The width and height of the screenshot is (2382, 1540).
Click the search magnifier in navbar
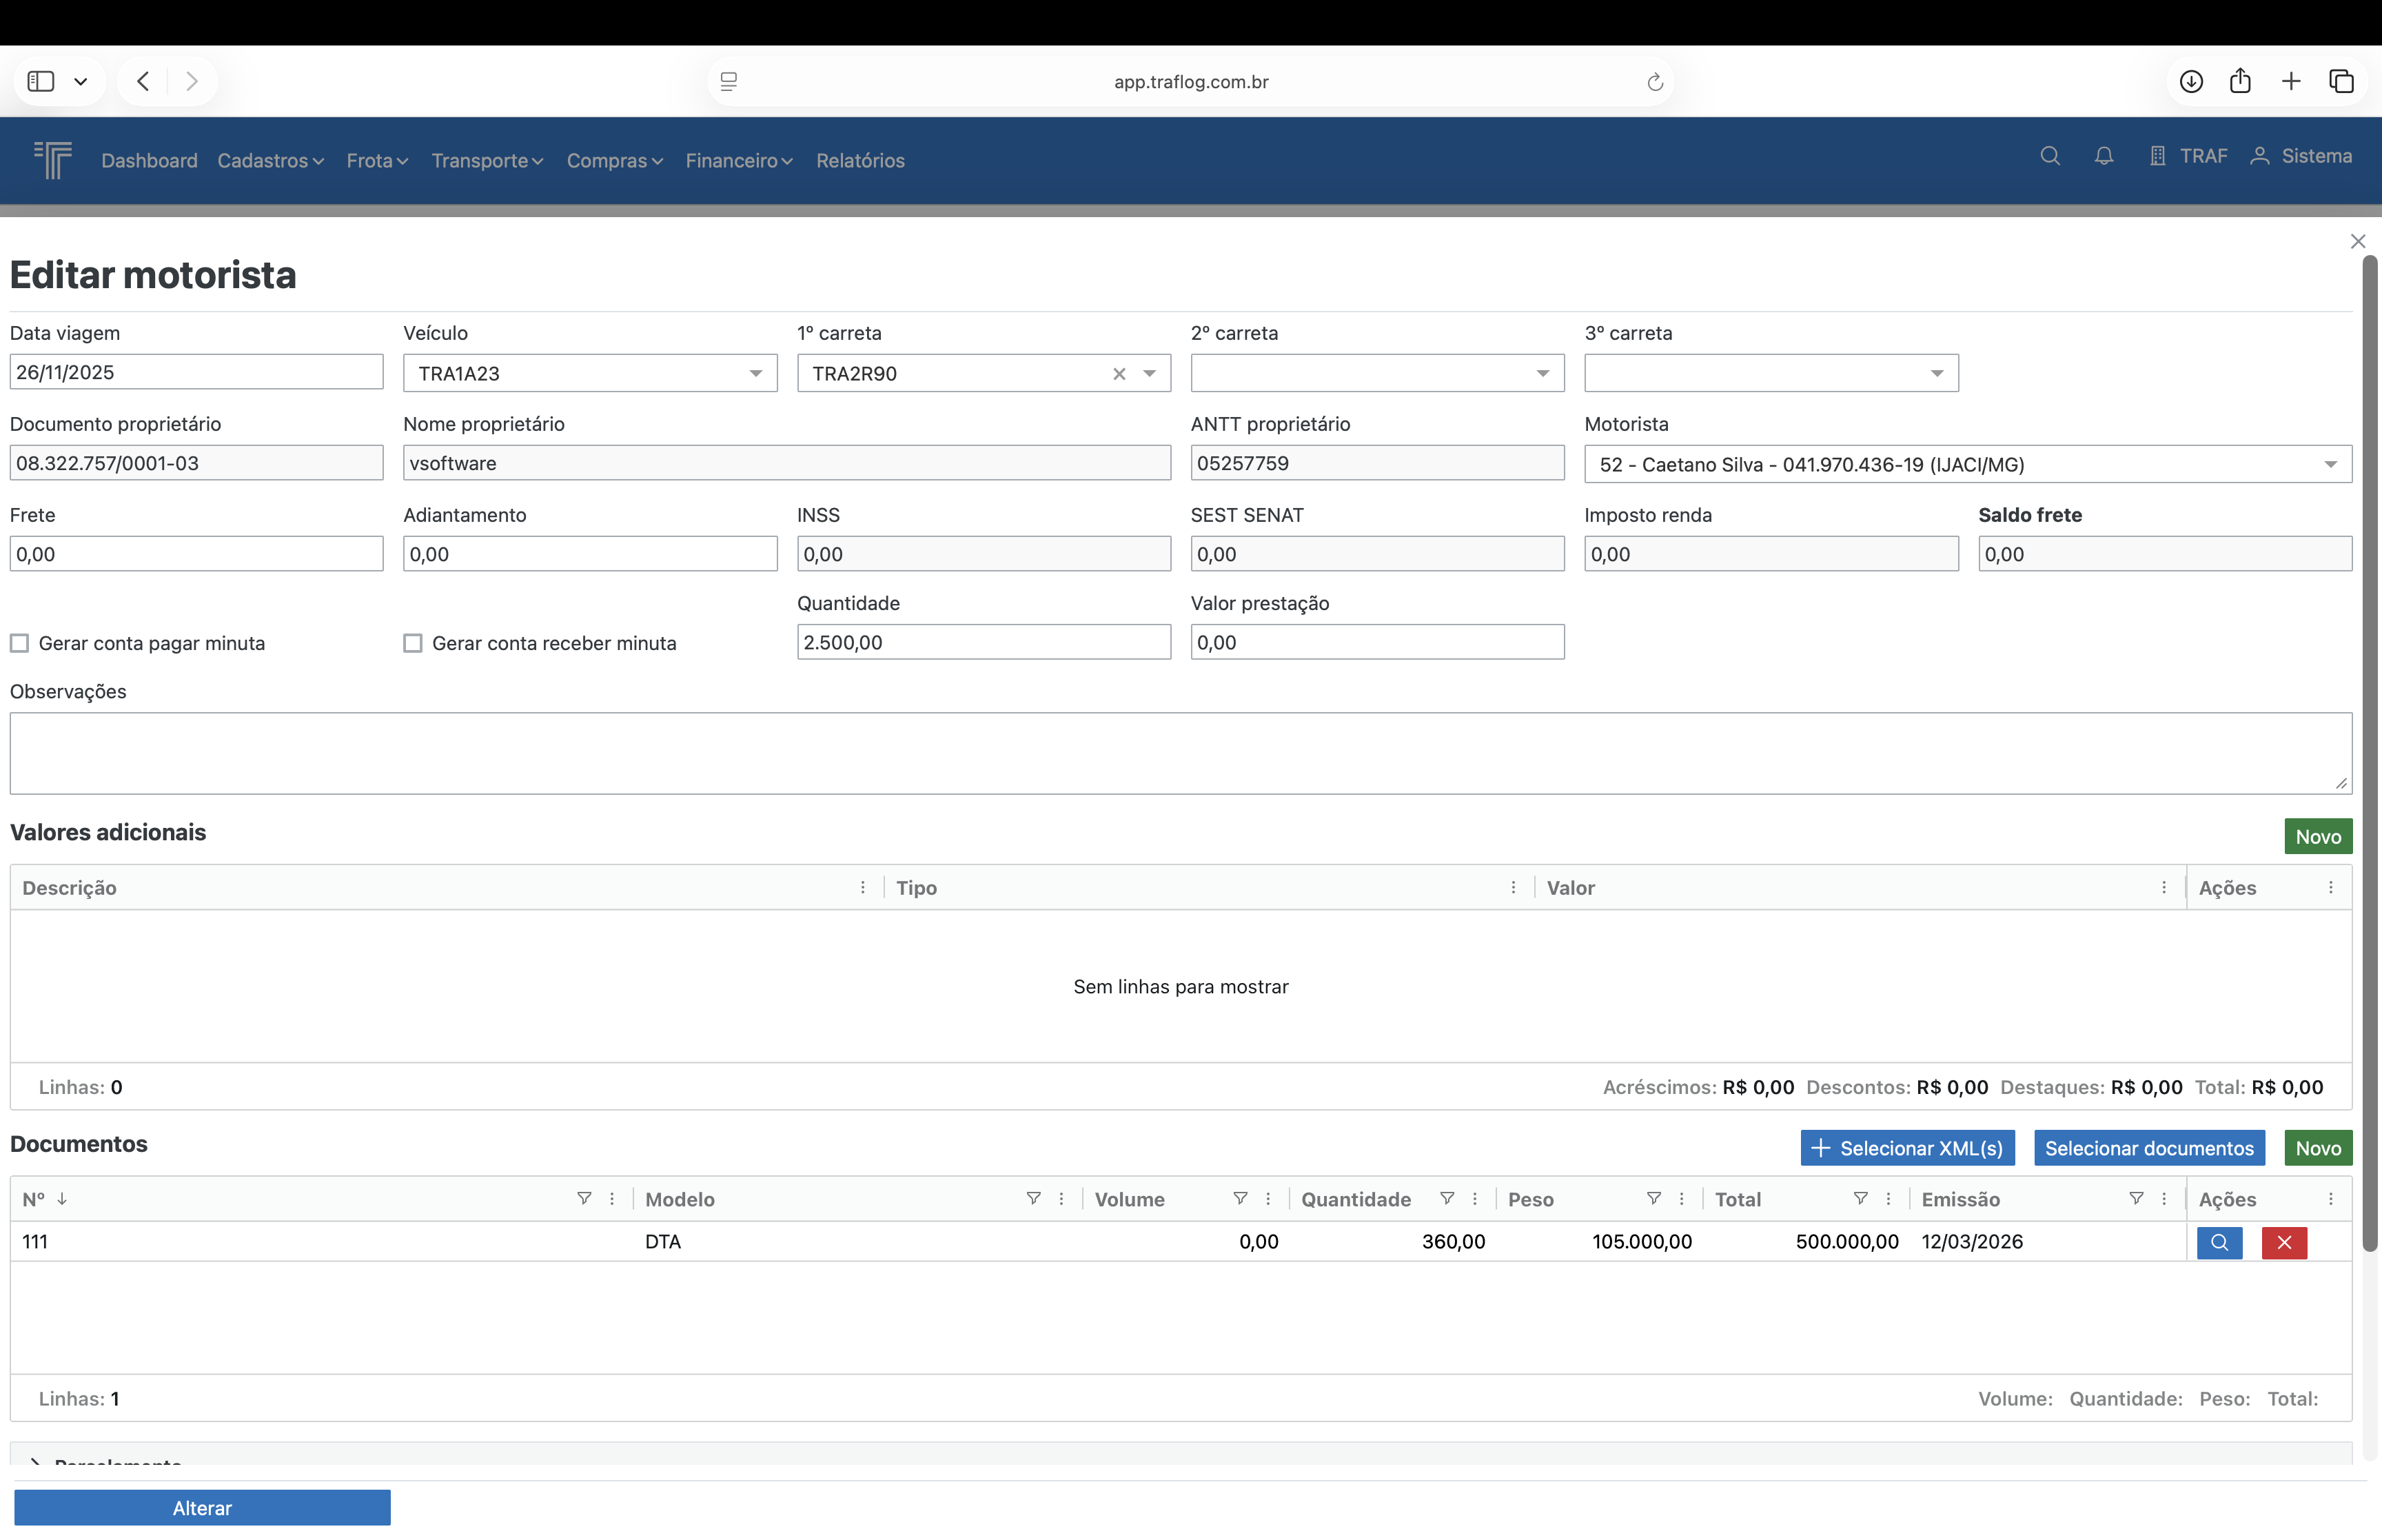[x=2049, y=156]
